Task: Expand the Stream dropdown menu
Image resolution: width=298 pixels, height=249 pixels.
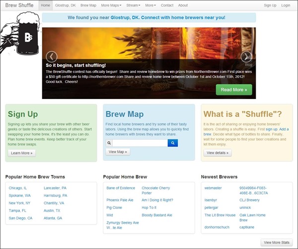Action: pos(134,5)
